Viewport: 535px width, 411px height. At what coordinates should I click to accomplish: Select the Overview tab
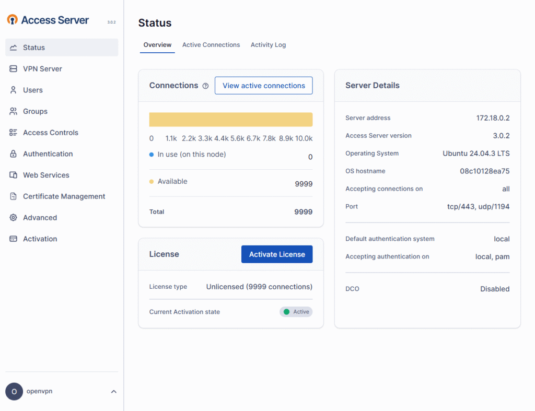157,45
